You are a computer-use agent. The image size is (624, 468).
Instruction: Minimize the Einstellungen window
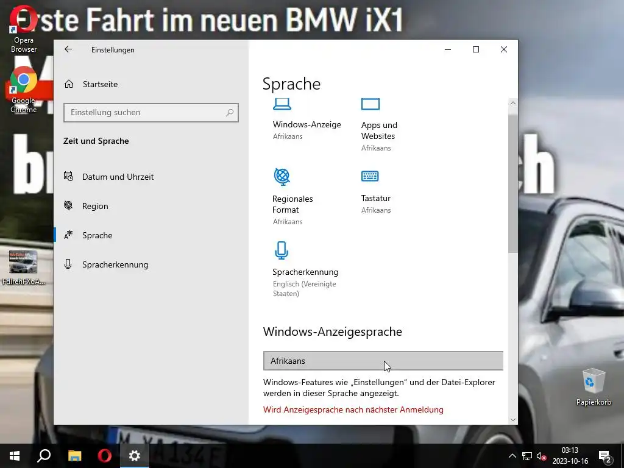(x=448, y=49)
